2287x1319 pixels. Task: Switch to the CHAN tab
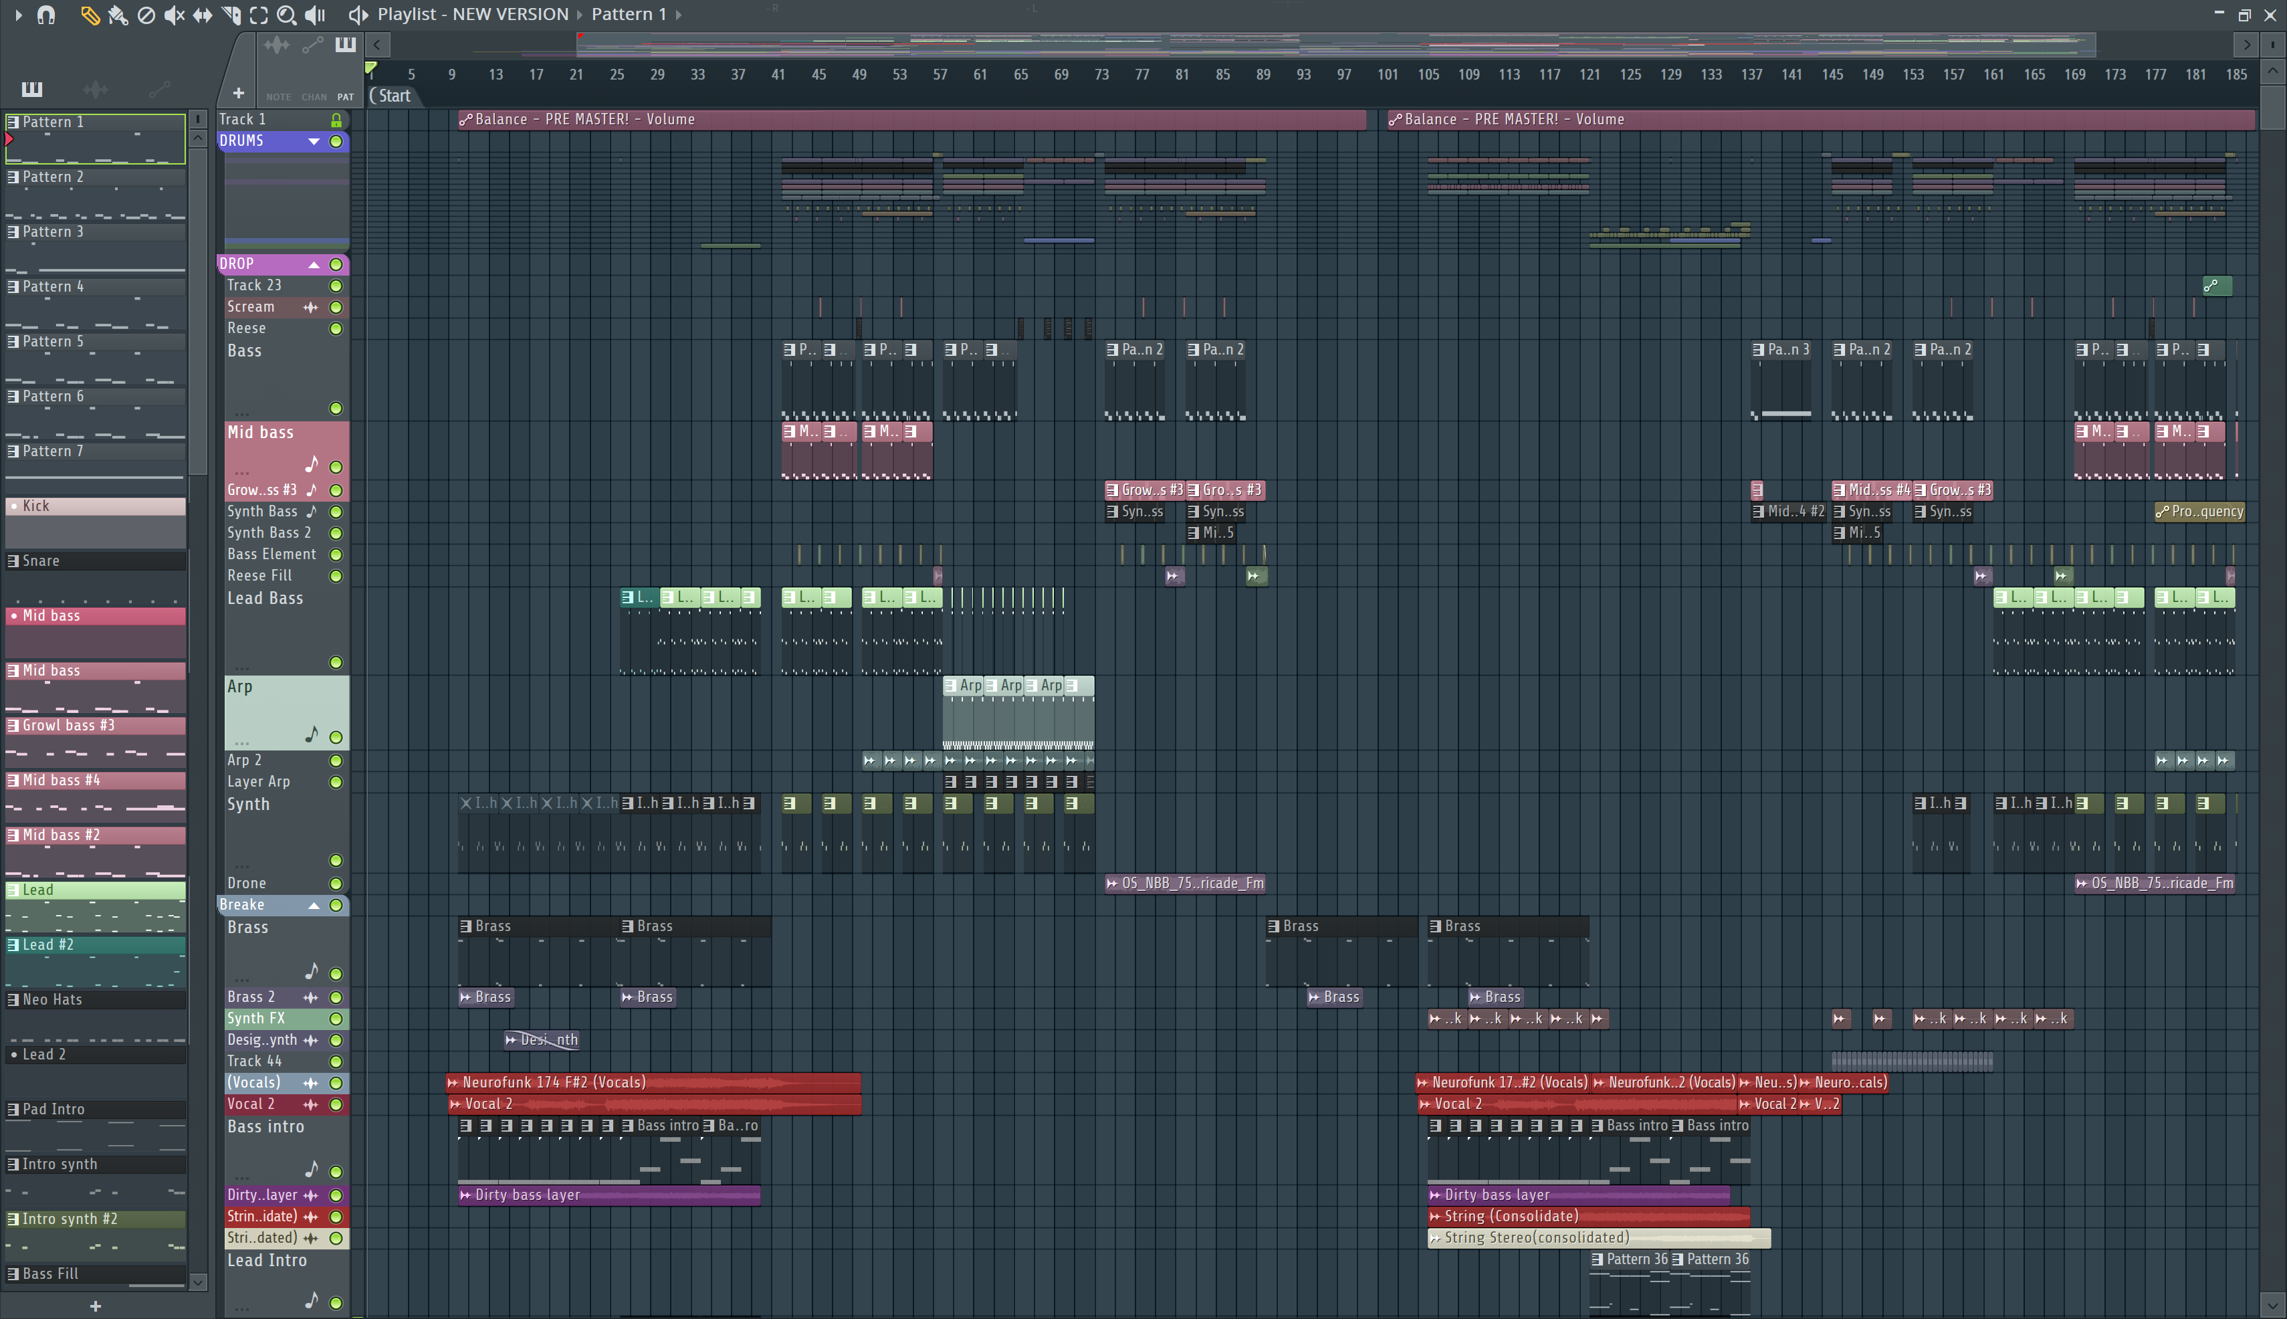pyautogui.click(x=314, y=97)
